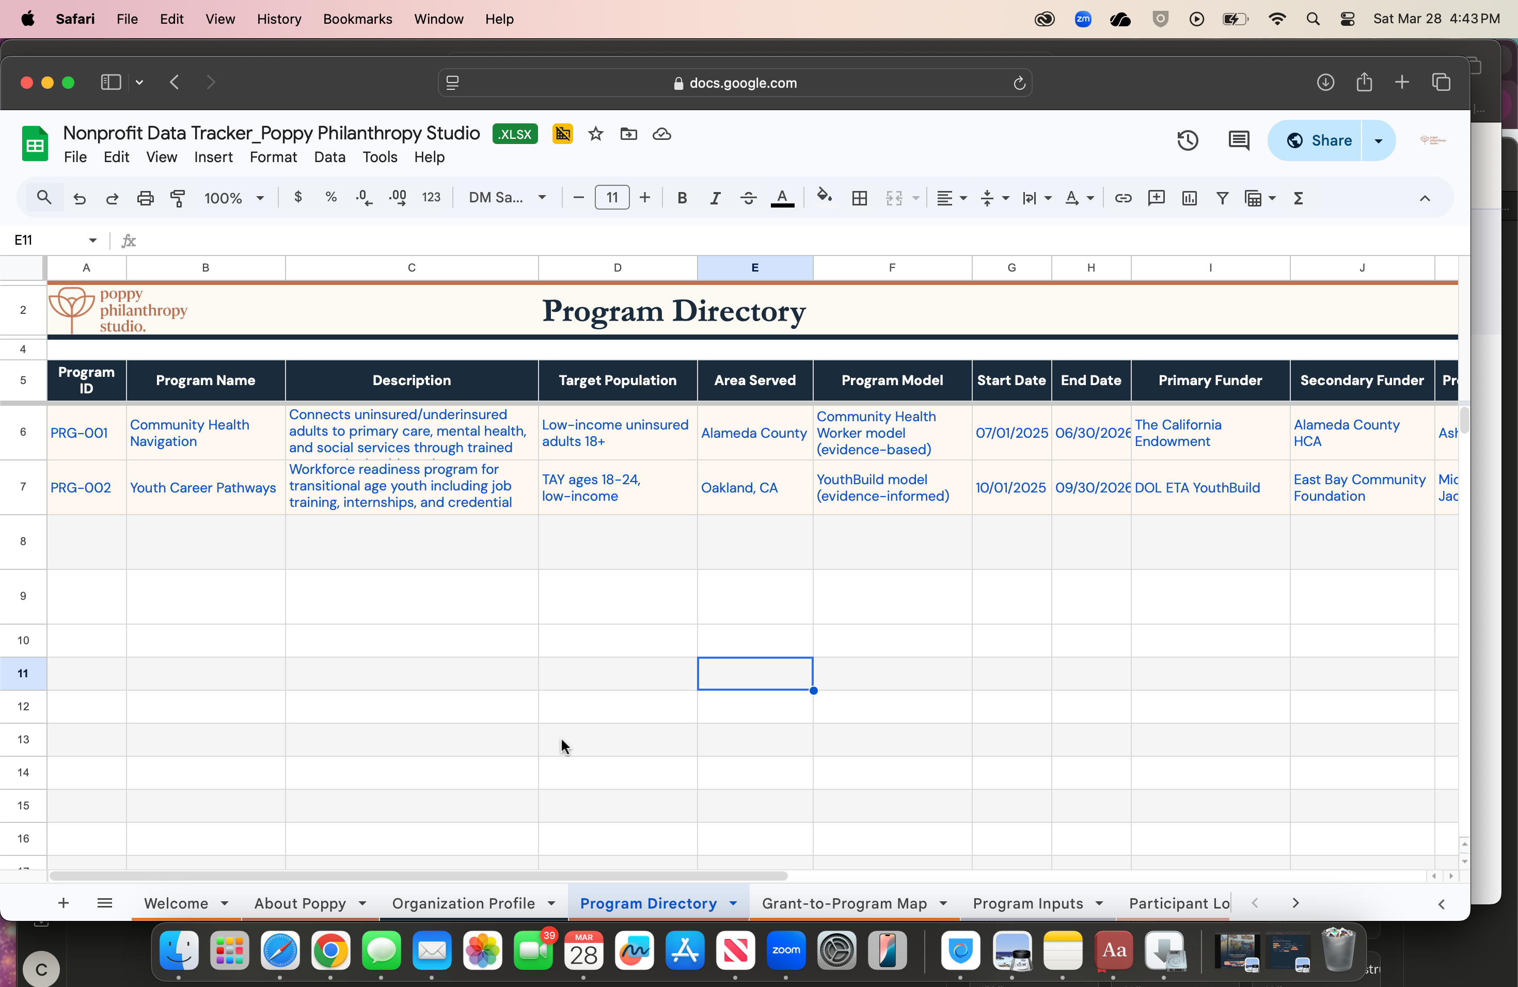Open the all sheets list

point(105,903)
